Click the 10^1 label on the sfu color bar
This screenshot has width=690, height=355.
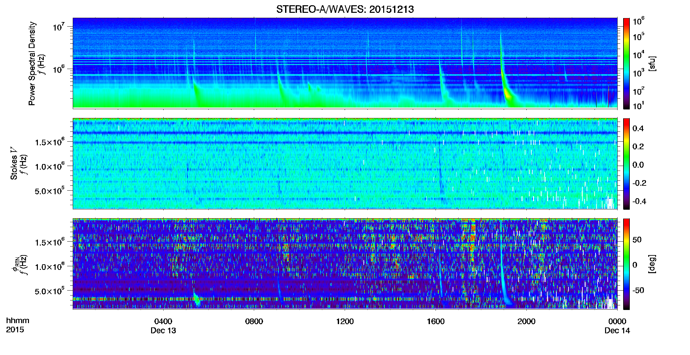coord(639,106)
